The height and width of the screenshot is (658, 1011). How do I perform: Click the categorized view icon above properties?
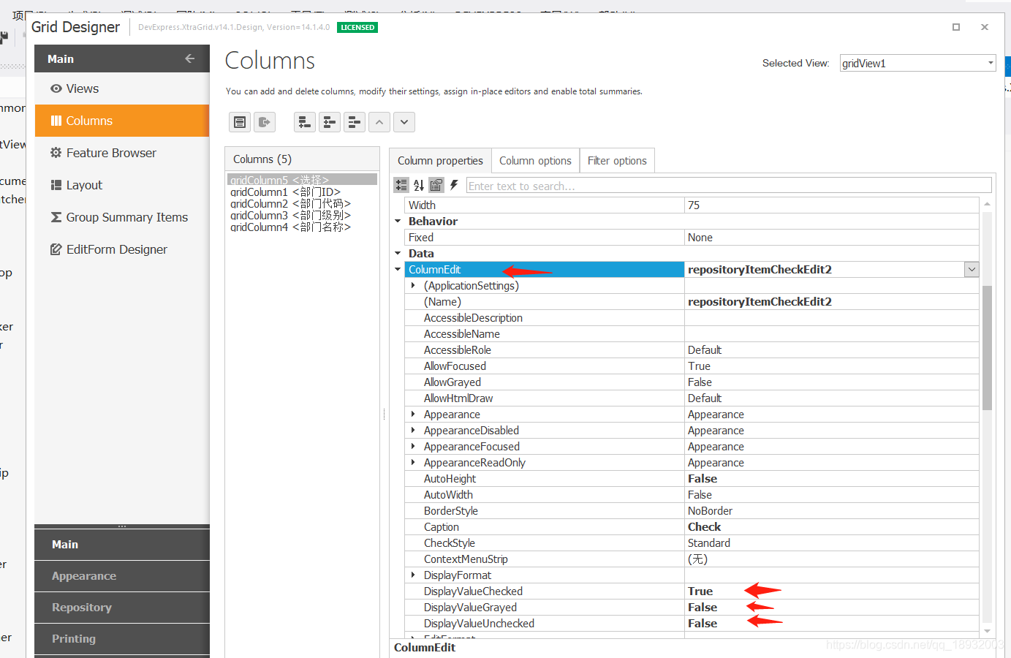[401, 185]
